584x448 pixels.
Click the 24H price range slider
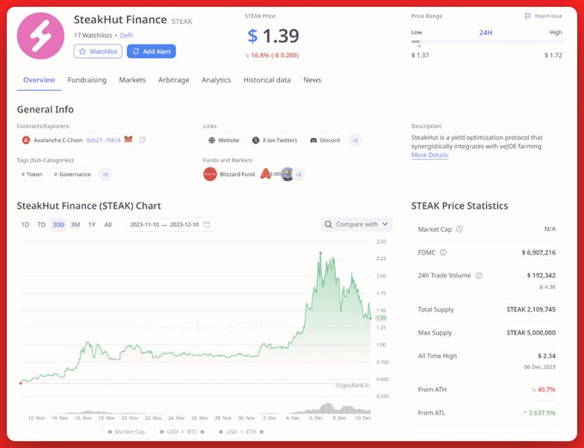pos(486,42)
